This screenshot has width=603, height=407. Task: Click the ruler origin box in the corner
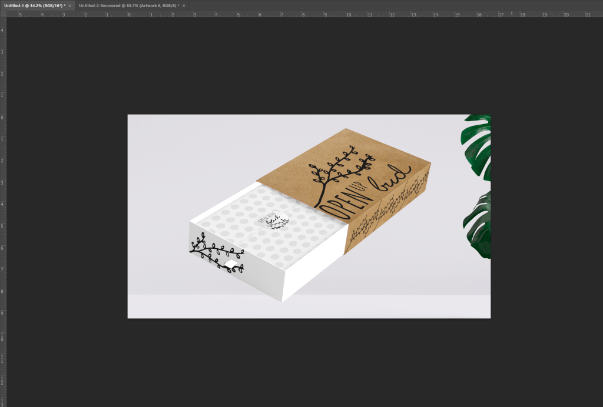point(3,14)
